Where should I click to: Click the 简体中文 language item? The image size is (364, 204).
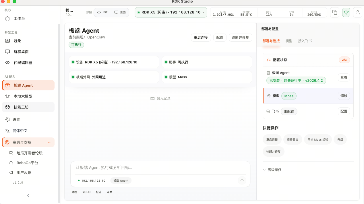[28, 131]
